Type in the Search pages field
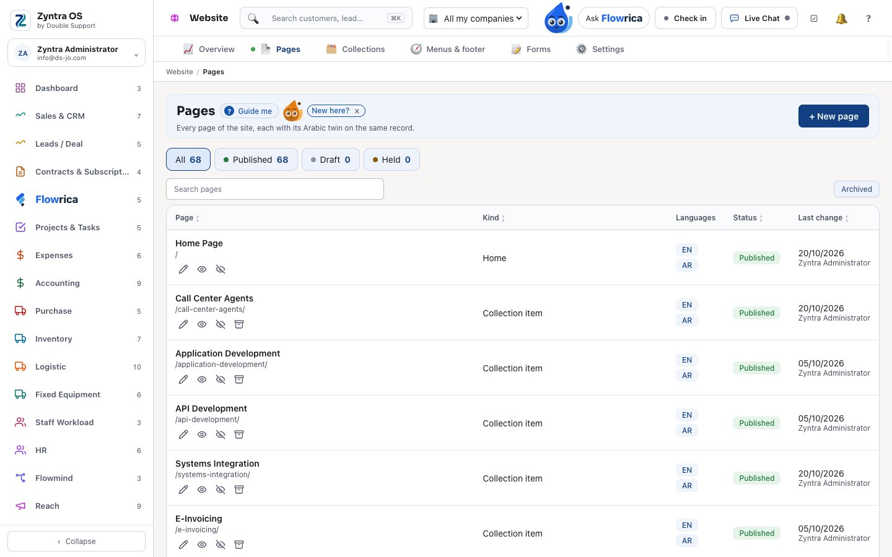Image resolution: width=892 pixels, height=557 pixels. click(275, 189)
